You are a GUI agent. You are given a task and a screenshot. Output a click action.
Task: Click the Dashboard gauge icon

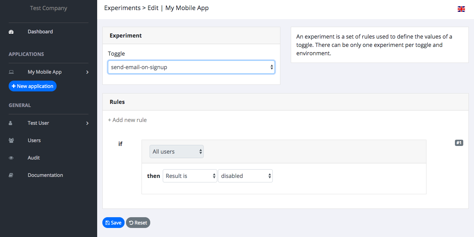(11, 31)
